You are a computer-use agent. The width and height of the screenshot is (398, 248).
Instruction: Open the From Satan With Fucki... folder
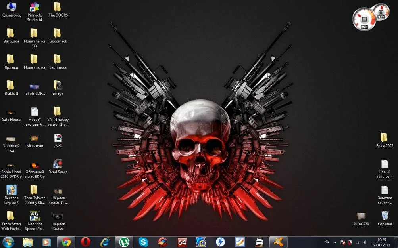(11, 221)
